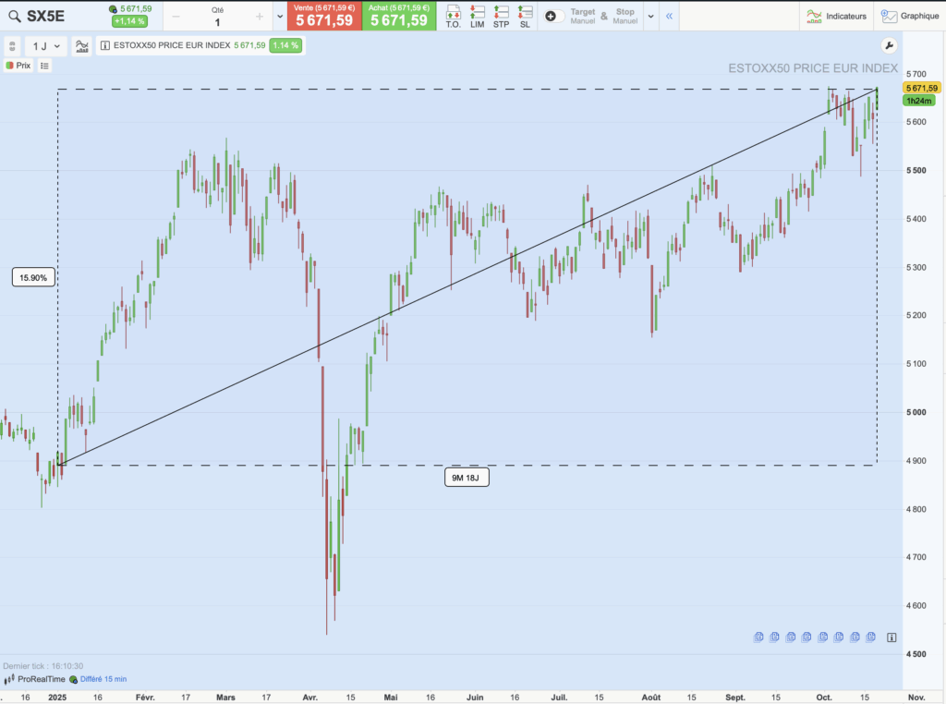Select the T.O. order type icon
Image resolution: width=946 pixels, height=704 pixels.
point(454,15)
